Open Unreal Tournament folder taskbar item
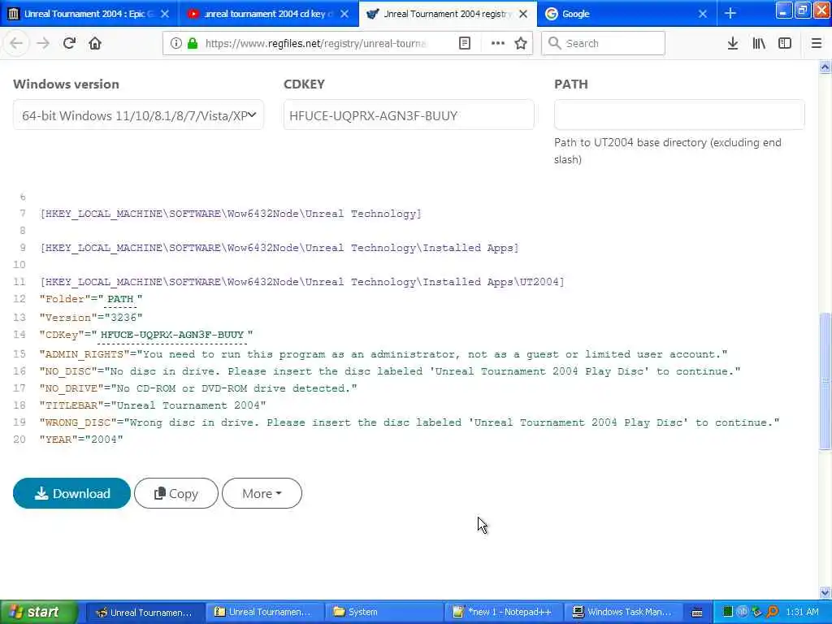 [x=264, y=613]
